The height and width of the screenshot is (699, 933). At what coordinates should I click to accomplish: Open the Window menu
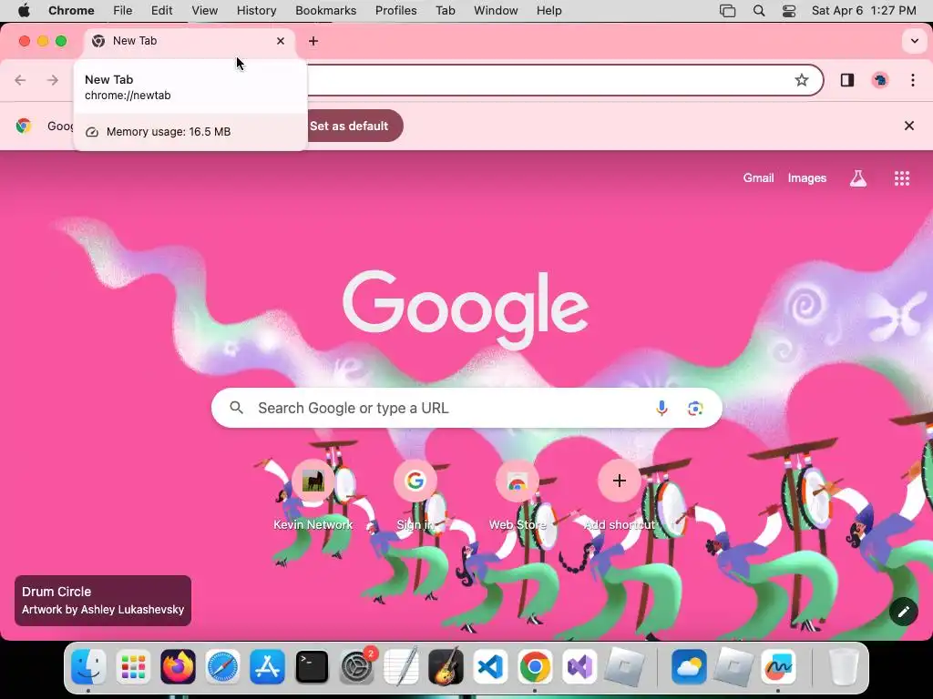pyautogui.click(x=496, y=10)
